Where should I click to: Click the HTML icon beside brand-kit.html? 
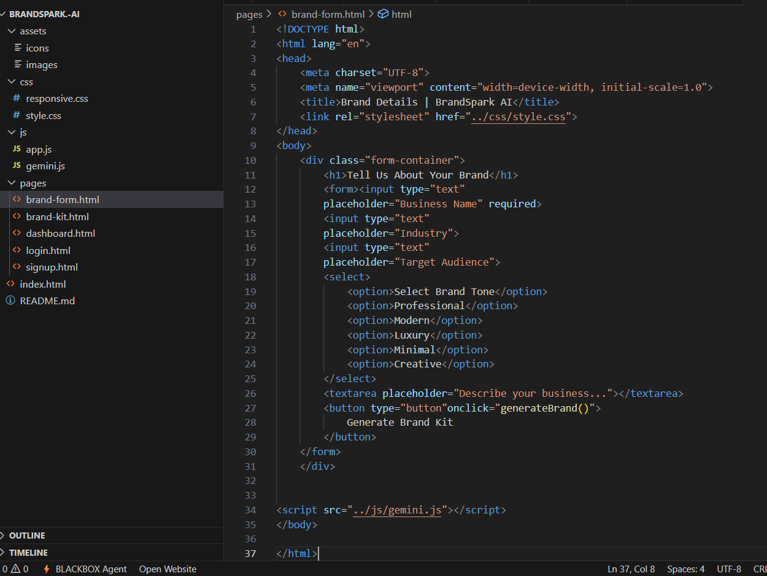pyautogui.click(x=17, y=217)
